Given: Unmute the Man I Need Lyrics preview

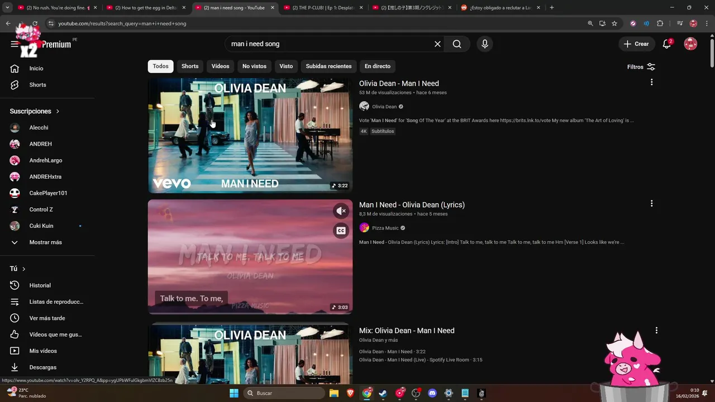Looking at the screenshot, I should pyautogui.click(x=341, y=210).
